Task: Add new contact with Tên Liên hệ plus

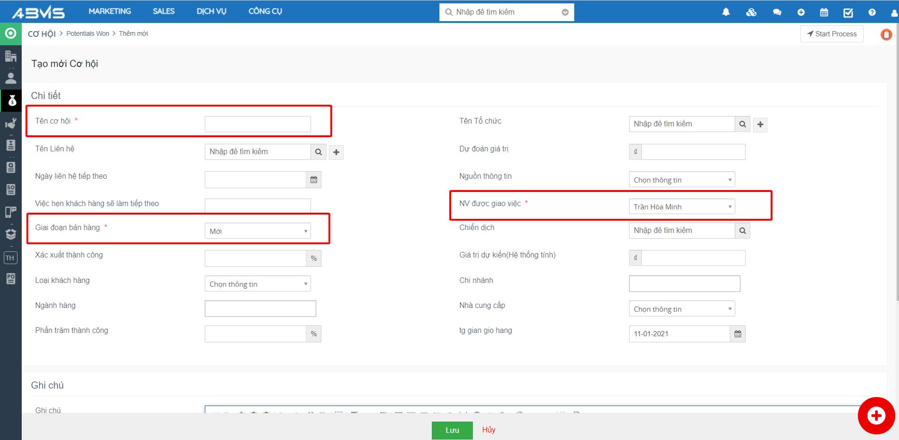Action: [336, 152]
